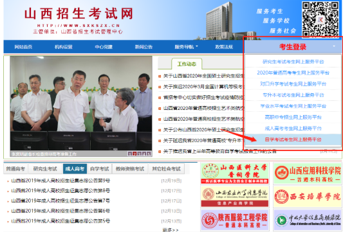The image size is (343, 232).
Task: Open 2019年成人高校招生征集志愿公告第6号
Action: click(60, 211)
